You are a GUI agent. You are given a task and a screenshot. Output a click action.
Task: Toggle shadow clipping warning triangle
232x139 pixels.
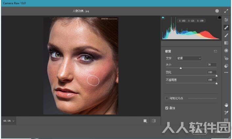pyautogui.click(x=163, y=17)
